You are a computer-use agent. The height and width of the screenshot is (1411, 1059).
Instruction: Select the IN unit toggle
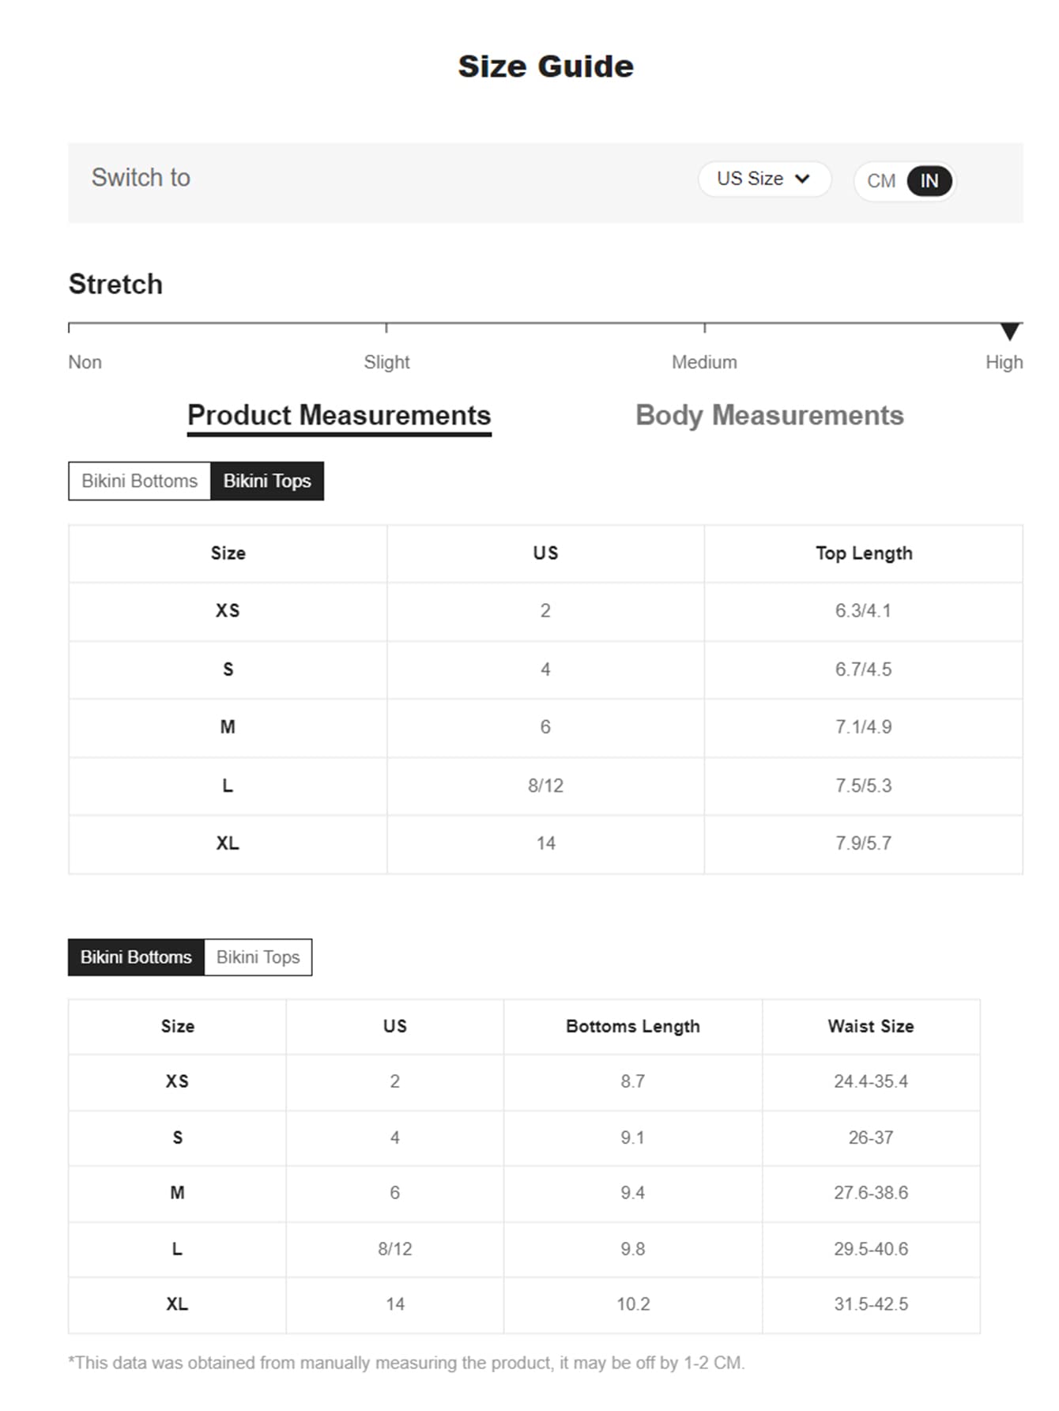(929, 181)
